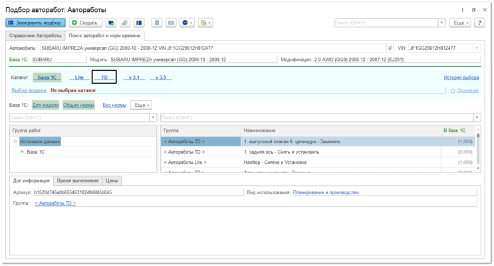Switch to Справочник.Автоработы tab
The image size is (494, 266).
[35, 36]
